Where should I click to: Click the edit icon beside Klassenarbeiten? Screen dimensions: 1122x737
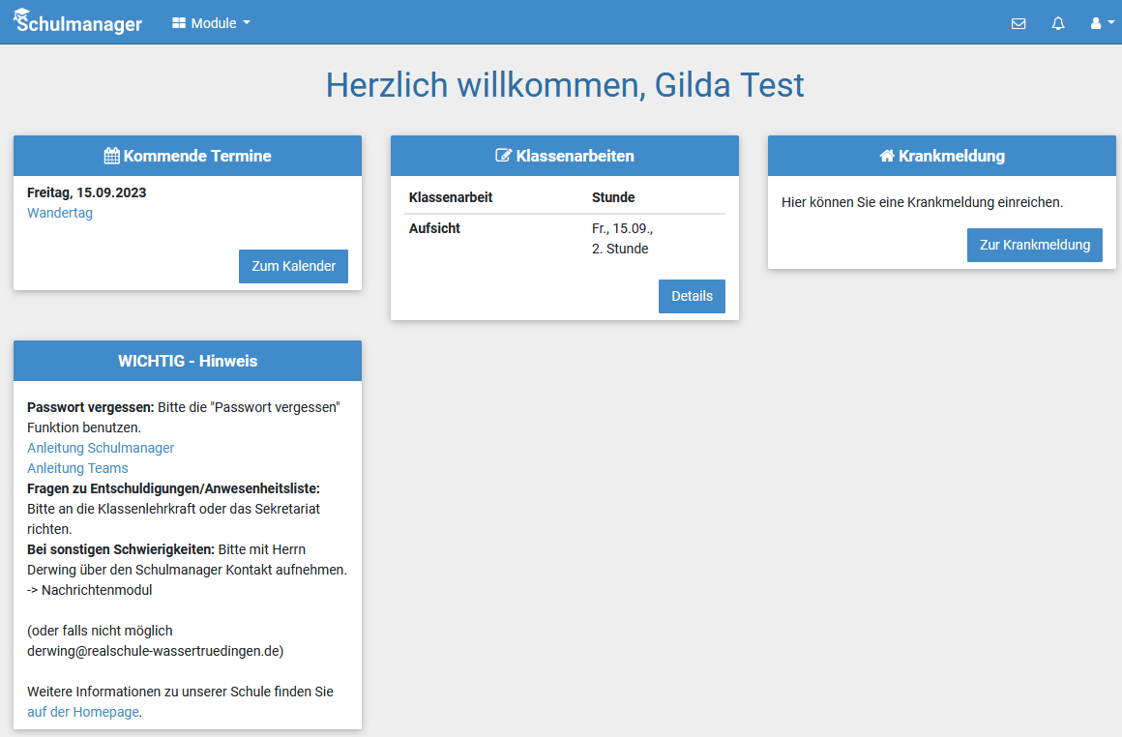pos(503,156)
